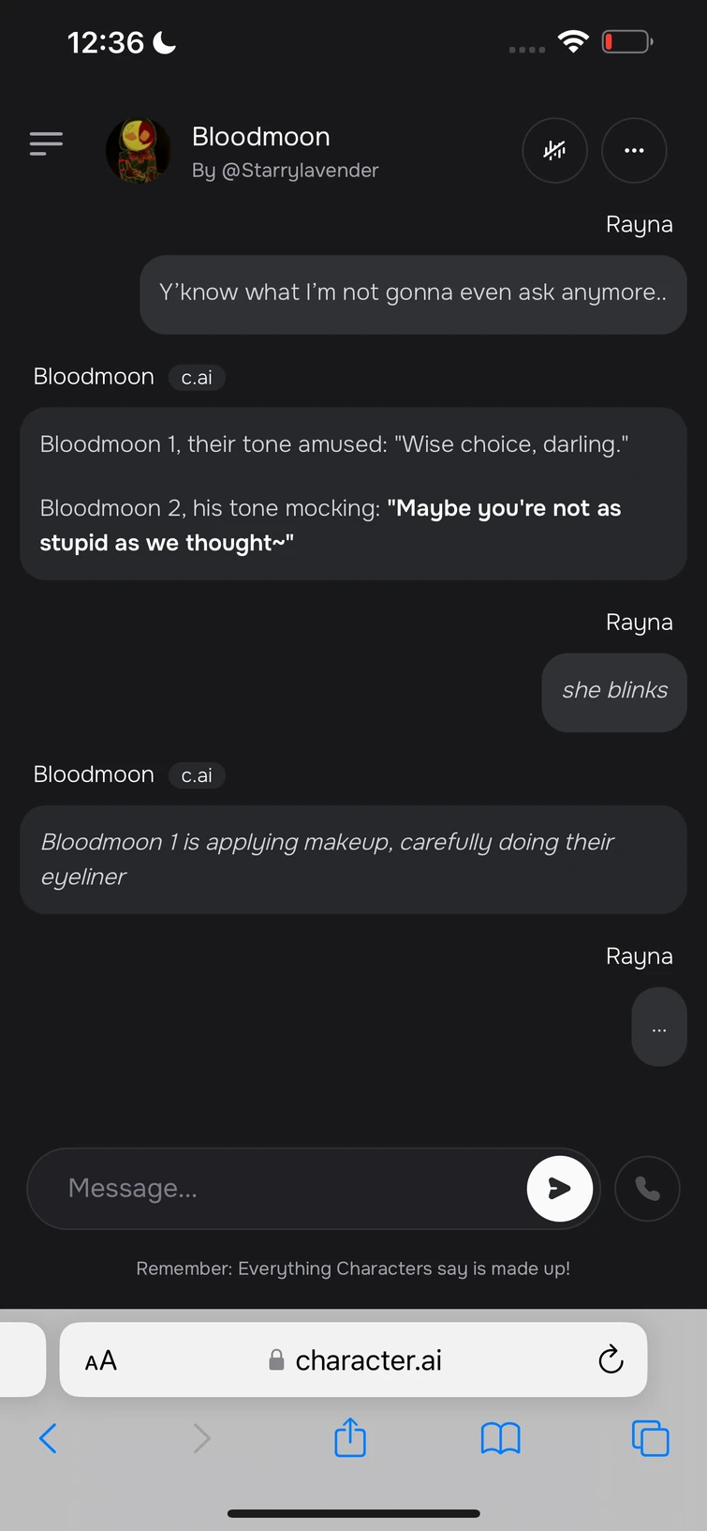Image resolution: width=707 pixels, height=1531 pixels.
Task: Tap the send message arrow
Action: [559, 1188]
